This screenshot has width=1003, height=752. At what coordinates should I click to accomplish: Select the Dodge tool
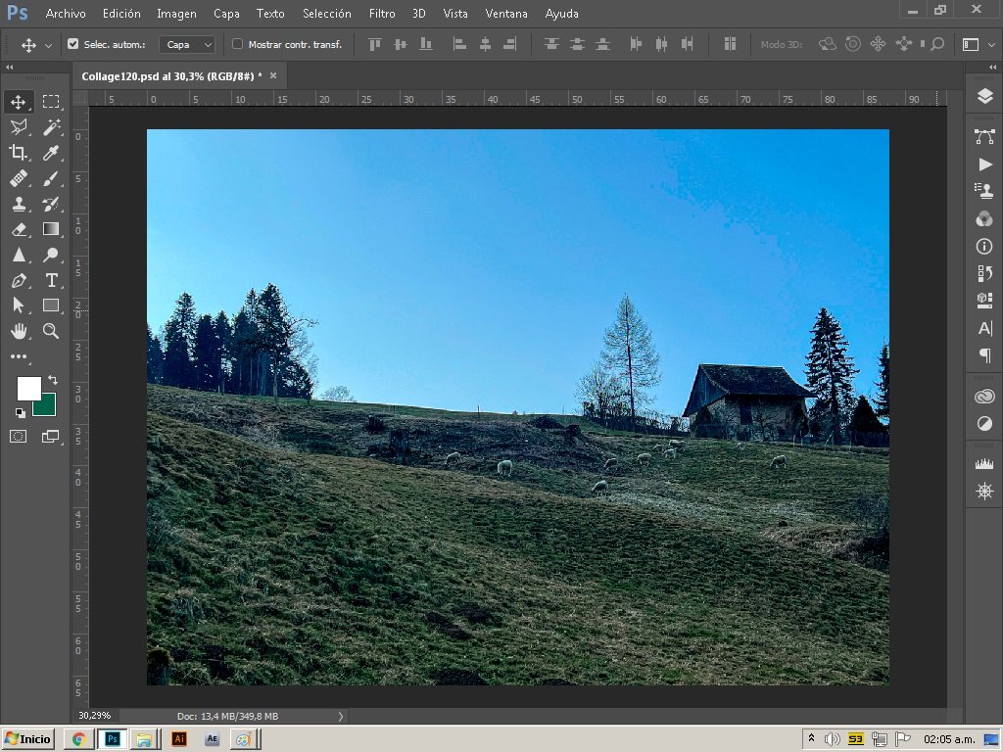[51, 255]
